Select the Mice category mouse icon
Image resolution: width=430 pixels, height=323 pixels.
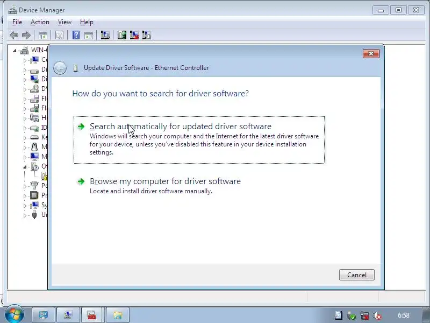34,147
